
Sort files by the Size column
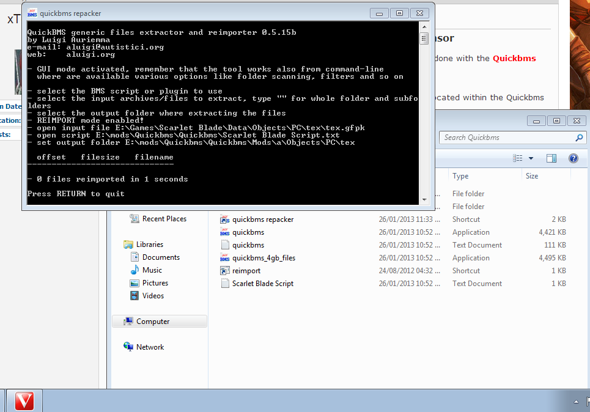(532, 176)
